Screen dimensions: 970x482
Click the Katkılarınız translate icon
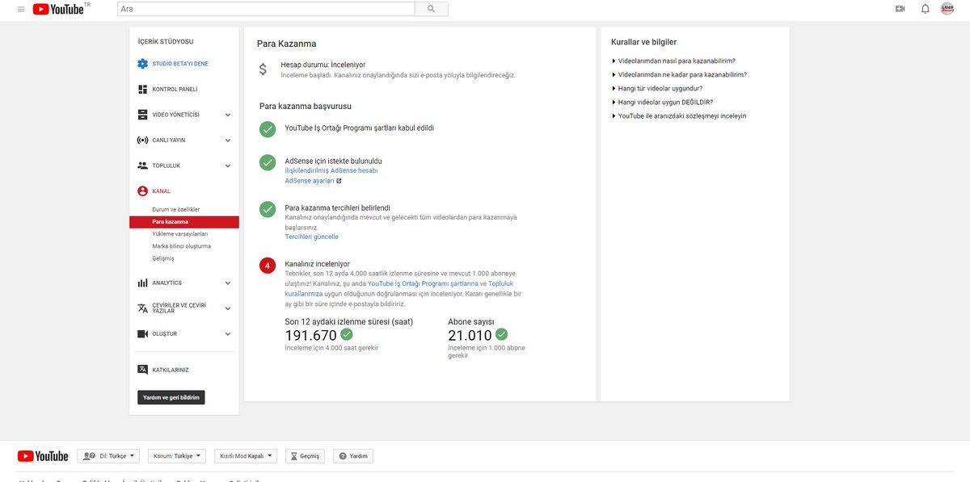(142, 369)
